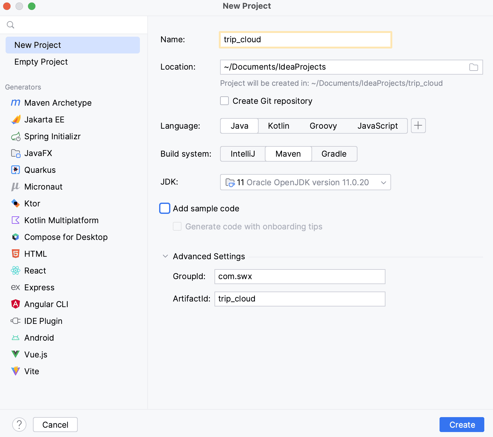Viewport: 493px width, 437px height.
Task: Enable Create Git repository checkbox
Action: pos(224,101)
